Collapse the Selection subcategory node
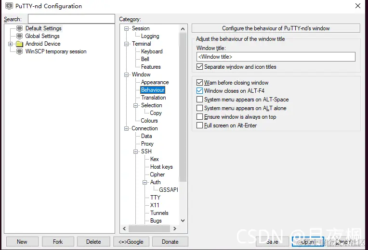 point(136,105)
